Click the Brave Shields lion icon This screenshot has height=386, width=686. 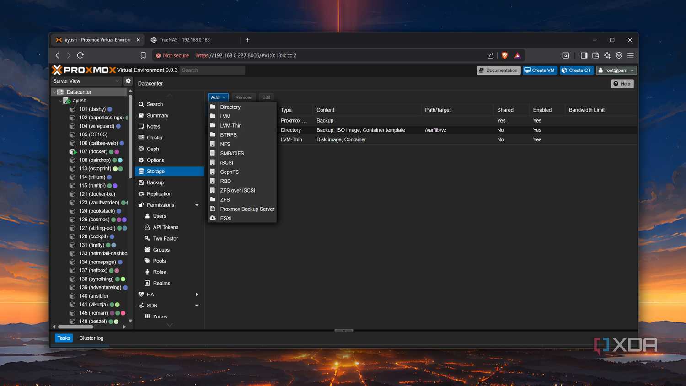point(505,55)
